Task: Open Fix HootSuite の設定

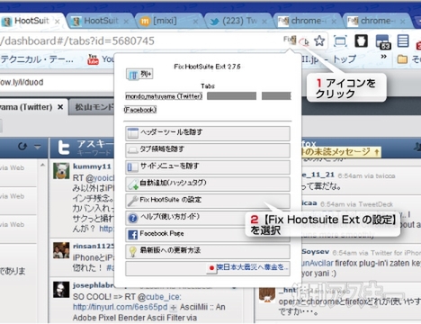Action: click(208, 201)
